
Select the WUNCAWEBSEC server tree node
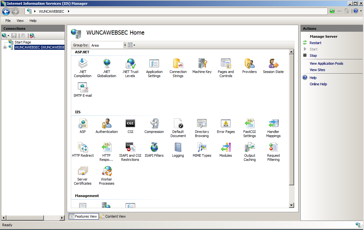tap(39, 47)
